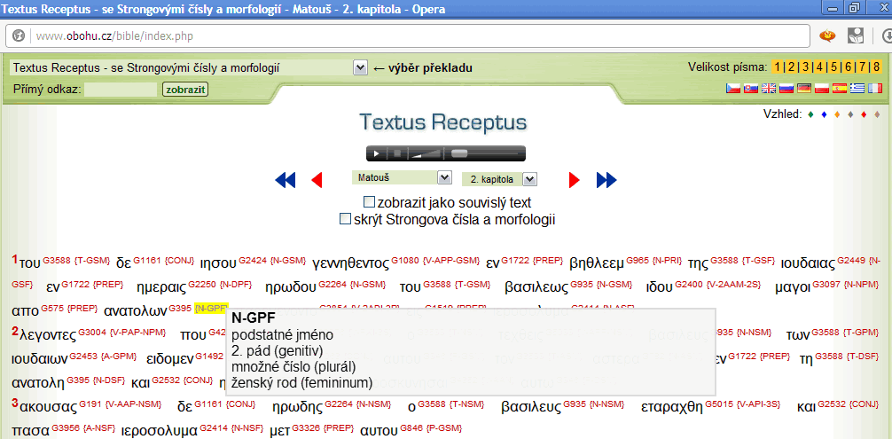Click the reader extension icon in the browser toolbar
This screenshot has width=892, height=439.
pos(856,36)
